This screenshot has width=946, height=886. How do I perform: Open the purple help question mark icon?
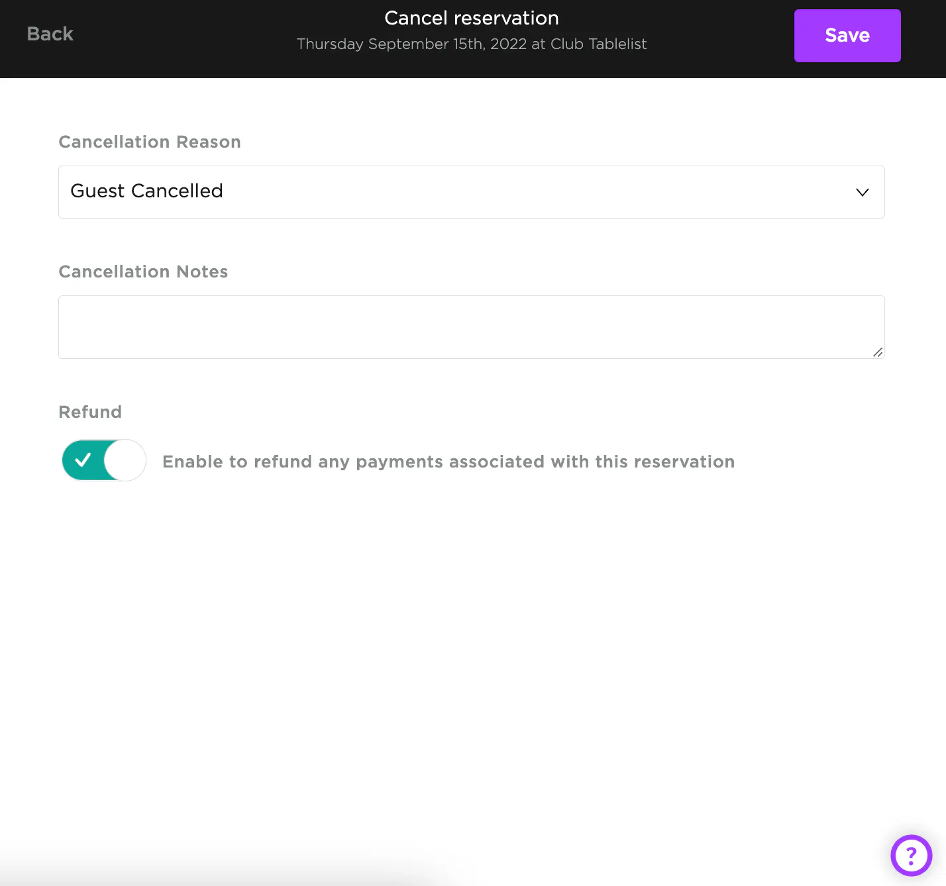coord(911,856)
